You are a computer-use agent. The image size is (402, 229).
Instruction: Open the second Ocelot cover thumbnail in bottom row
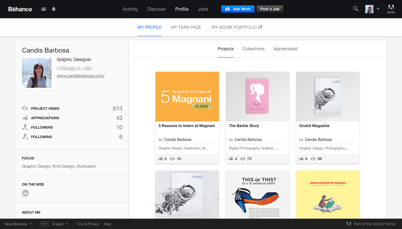pos(187,194)
